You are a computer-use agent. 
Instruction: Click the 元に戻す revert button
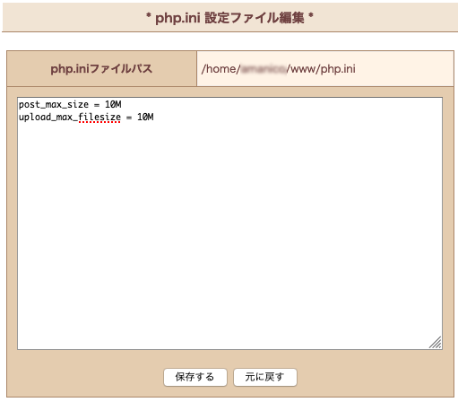pyautogui.click(x=265, y=377)
